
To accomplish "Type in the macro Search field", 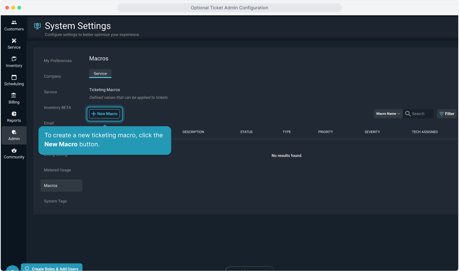I will (422, 114).
